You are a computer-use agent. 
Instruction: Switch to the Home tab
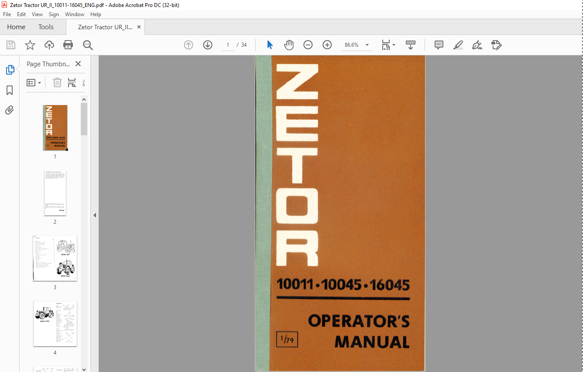pyautogui.click(x=16, y=27)
